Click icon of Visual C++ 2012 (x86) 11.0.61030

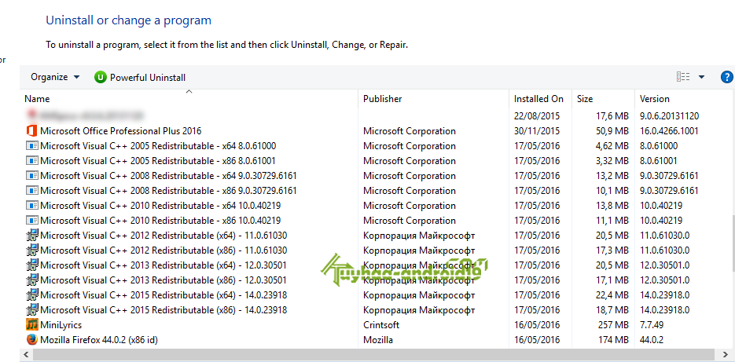32,250
